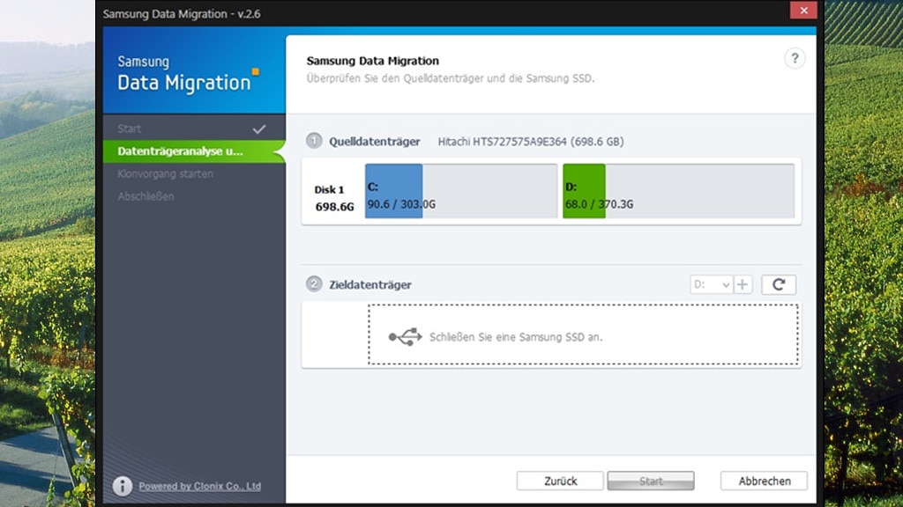
Task: Open the D: drive selection dropdown
Action: coord(712,284)
